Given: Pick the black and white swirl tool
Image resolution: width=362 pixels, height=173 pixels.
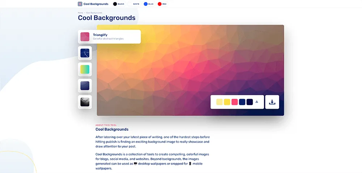Looking at the screenshot, I should (85, 102).
